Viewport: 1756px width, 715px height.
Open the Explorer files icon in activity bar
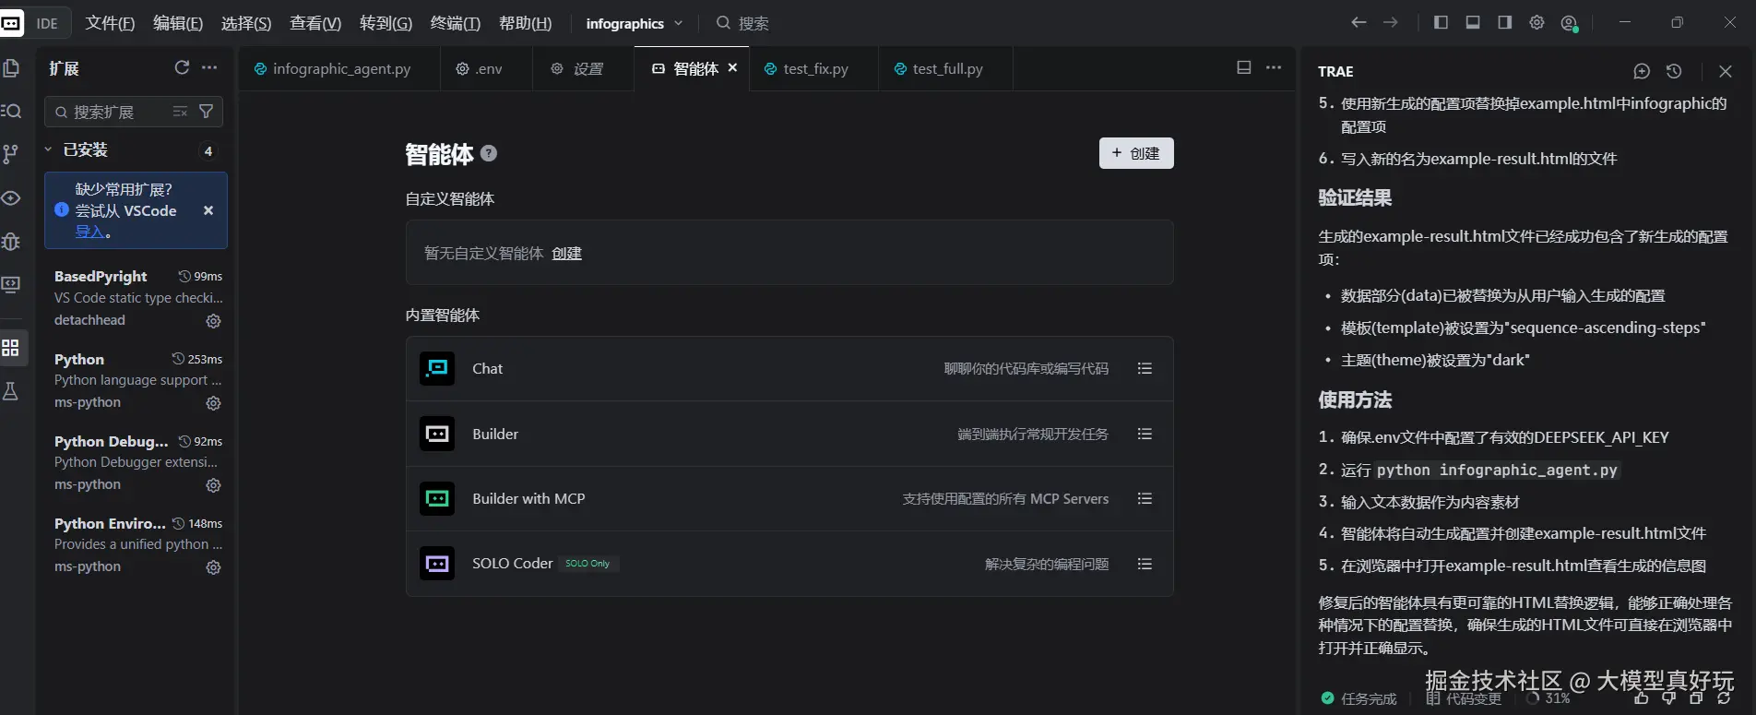(11, 68)
